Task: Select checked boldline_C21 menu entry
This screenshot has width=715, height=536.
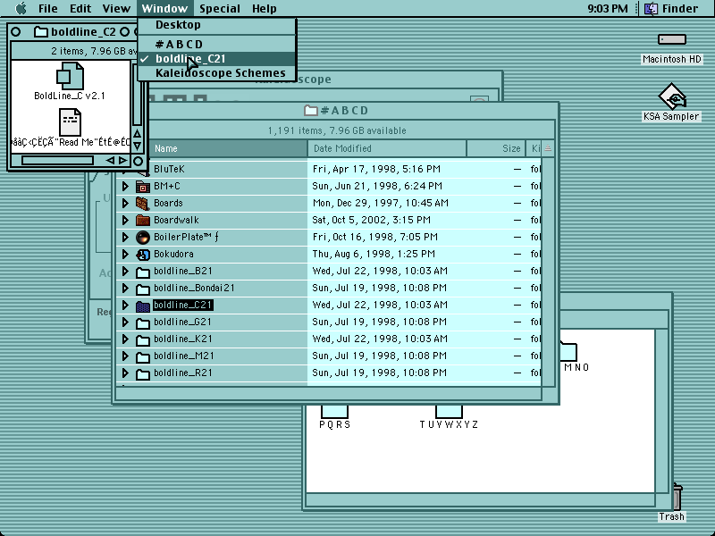Action: click(217, 59)
